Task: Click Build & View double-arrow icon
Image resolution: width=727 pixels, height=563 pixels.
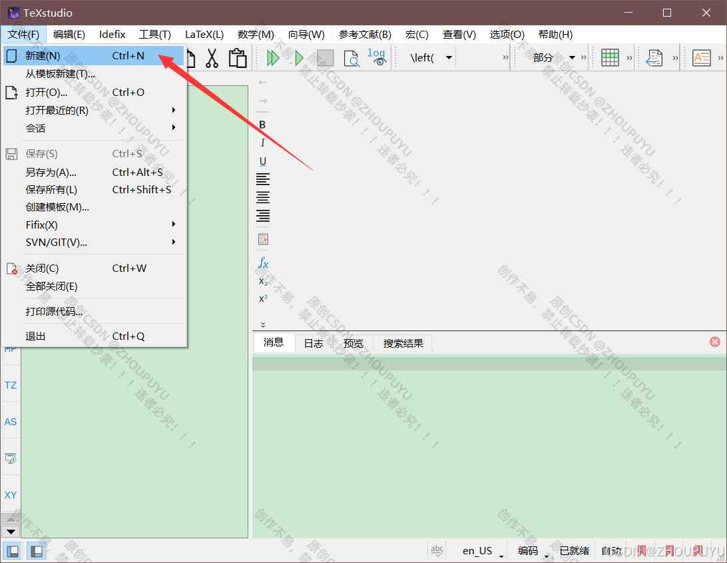Action: click(273, 58)
